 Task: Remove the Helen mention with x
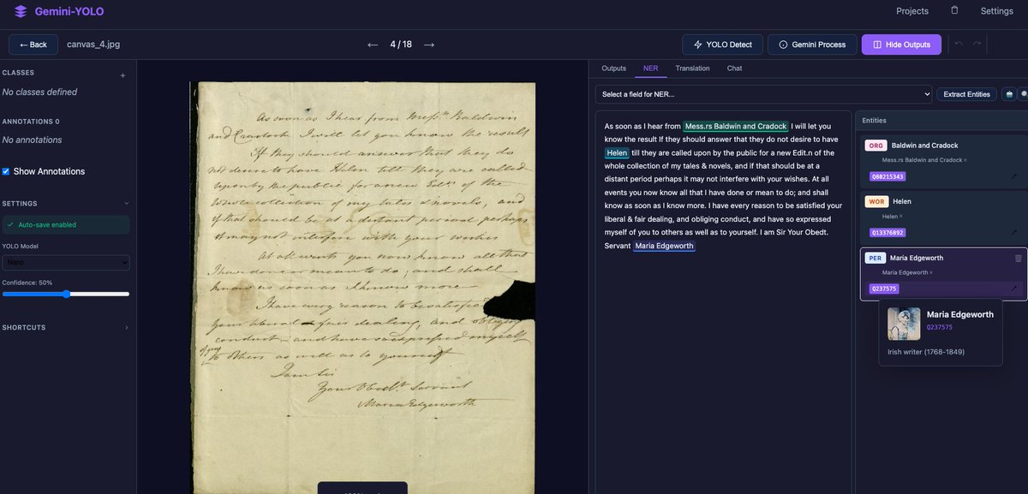click(x=901, y=216)
